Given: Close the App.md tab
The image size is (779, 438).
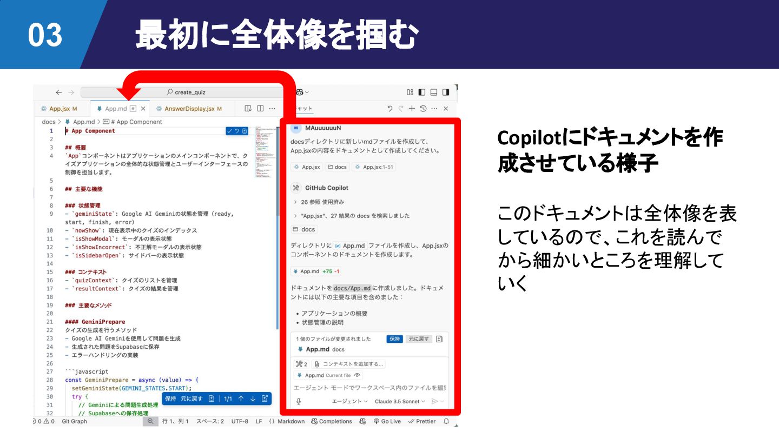Looking at the screenshot, I should click(143, 109).
